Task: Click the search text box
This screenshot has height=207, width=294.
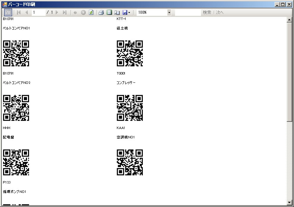Action: pos(188,12)
